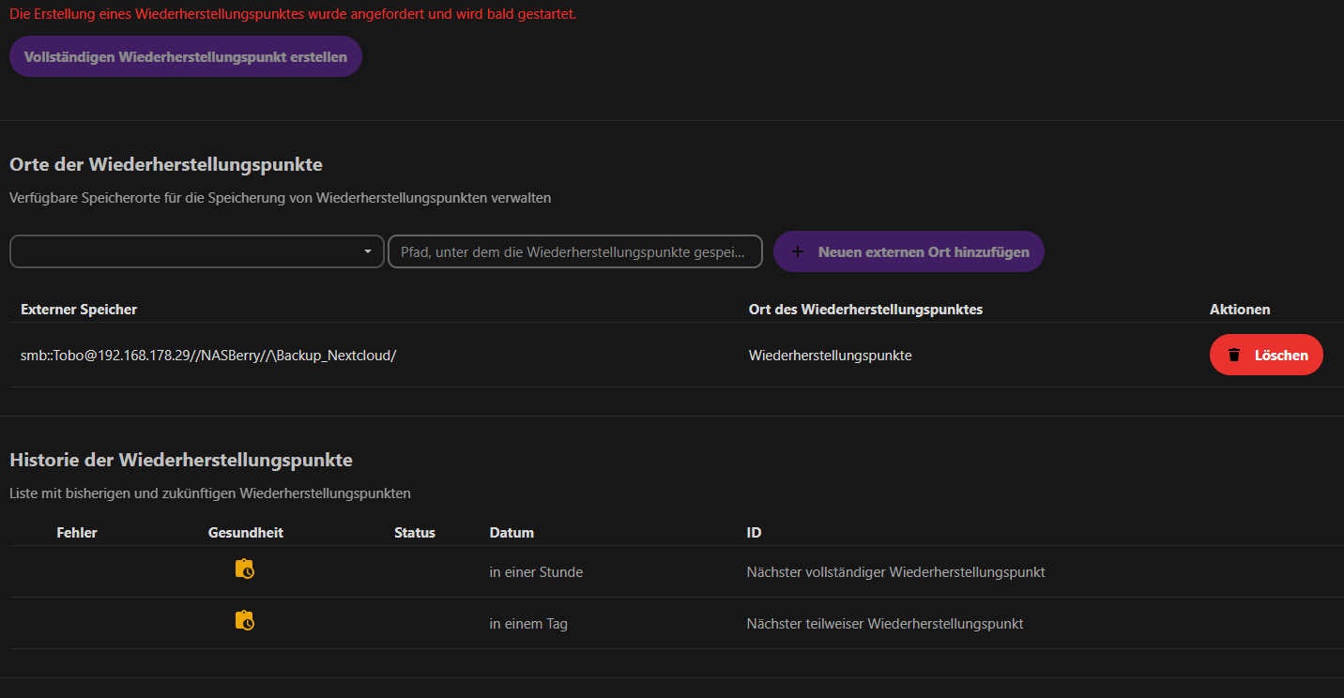Image resolution: width=1344 pixels, height=698 pixels.
Task: Click the 'Fehler' column header
Action: click(77, 533)
